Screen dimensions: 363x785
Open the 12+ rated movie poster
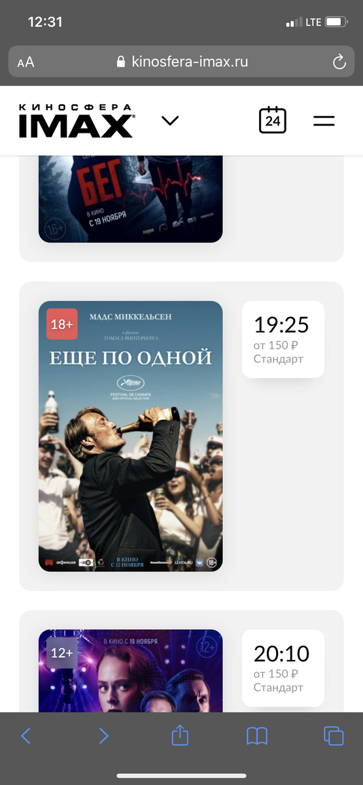click(131, 671)
